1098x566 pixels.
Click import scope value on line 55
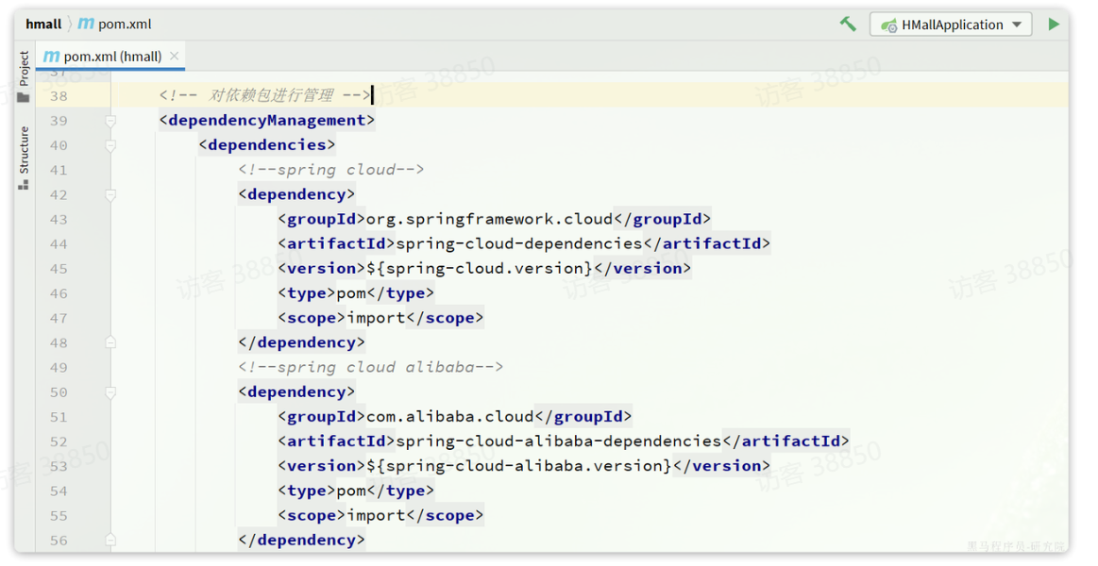pyautogui.click(x=376, y=516)
